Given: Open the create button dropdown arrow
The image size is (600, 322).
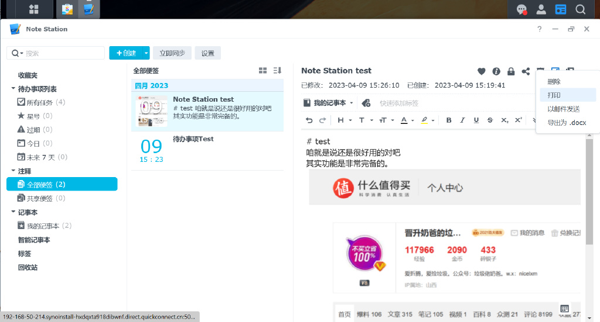Looking at the screenshot, I should tap(146, 53).
